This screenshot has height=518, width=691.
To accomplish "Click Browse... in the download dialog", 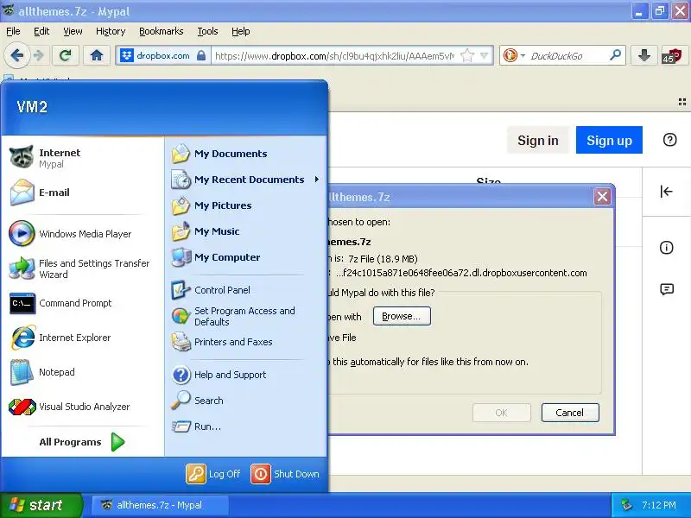I will [402, 316].
